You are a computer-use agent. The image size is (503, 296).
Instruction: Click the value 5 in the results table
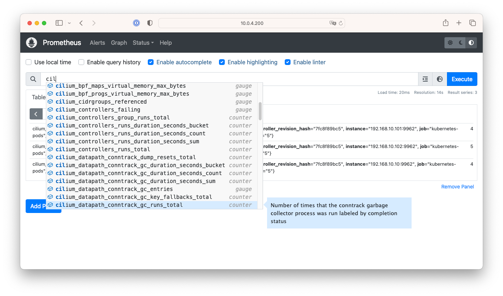pyautogui.click(x=472, y=147)
